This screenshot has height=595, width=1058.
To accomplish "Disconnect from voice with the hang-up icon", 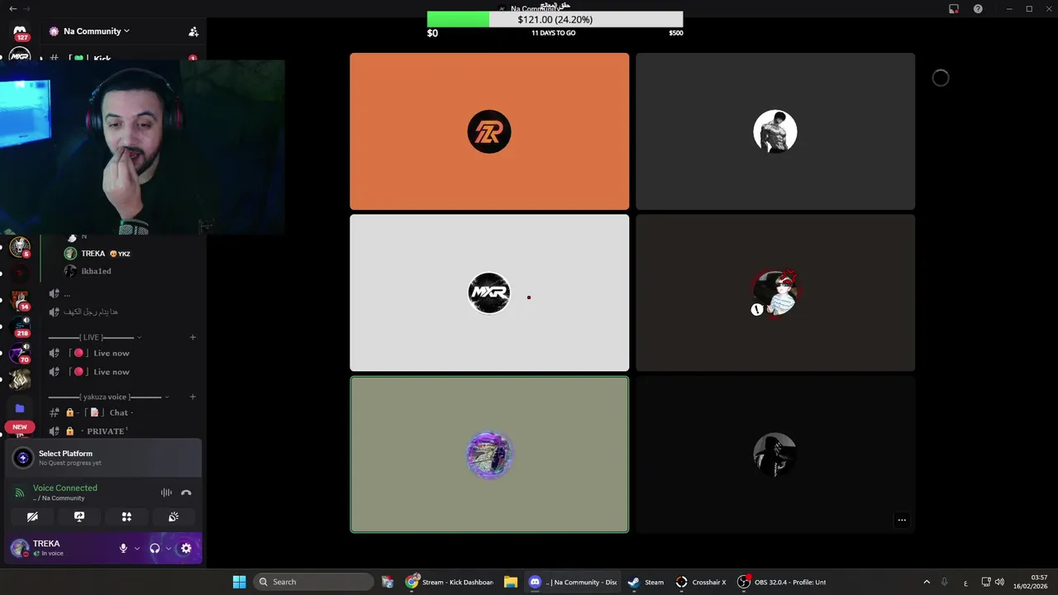I will pyautogui.click(x=186, y=493).
